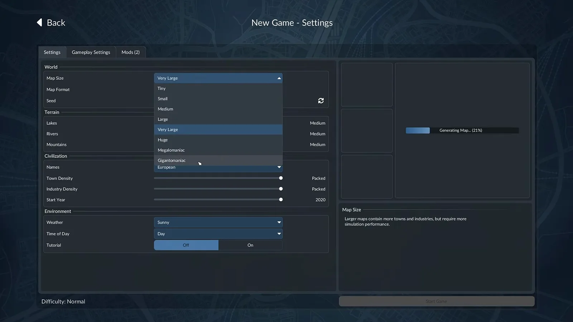Click the Mountains Medium value
The height and width of the screenshot is (322, 573).
click(x=318, y=145)
